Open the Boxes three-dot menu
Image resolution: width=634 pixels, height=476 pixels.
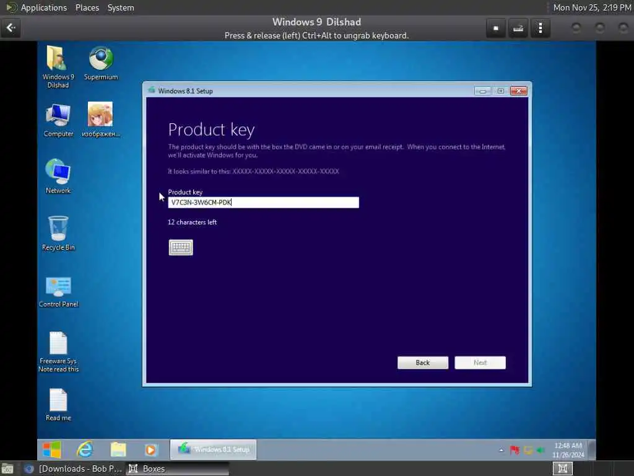(541, 28)
